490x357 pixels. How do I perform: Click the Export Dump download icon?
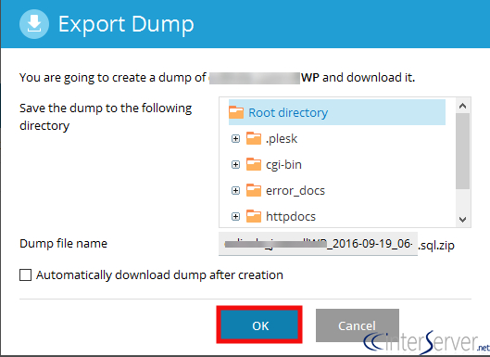34,24
